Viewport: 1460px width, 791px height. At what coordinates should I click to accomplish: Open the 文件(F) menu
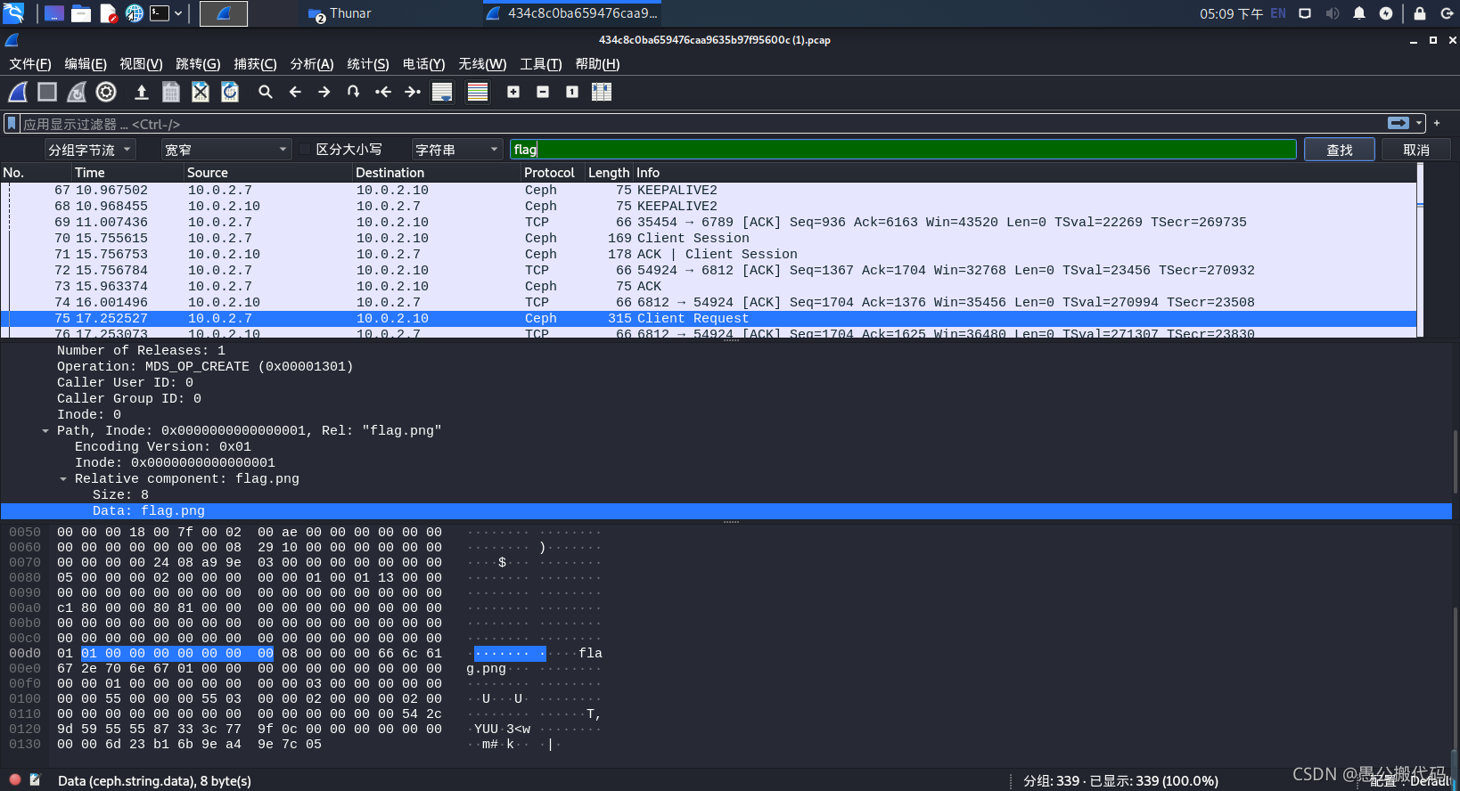click(x=30, y=64)
